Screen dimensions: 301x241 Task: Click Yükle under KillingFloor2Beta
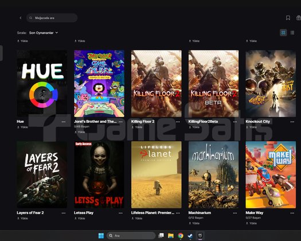(x=194, y=127)
